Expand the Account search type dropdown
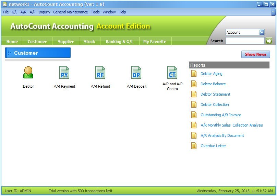The image size is (277, 196). pyautogui.click(x=262, y=32)
